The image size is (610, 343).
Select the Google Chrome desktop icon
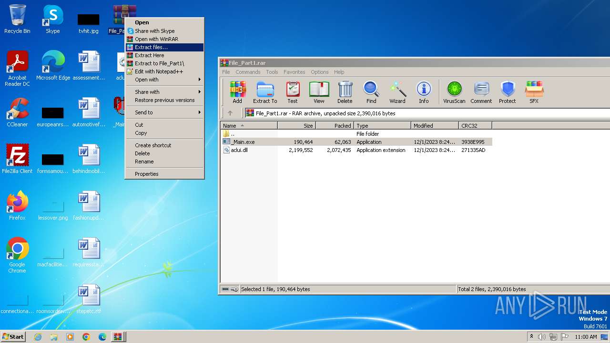click(17, 255)
